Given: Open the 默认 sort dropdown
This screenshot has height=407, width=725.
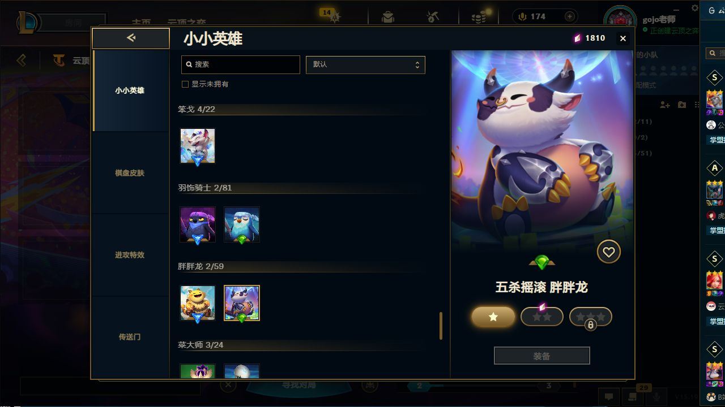Looking at the screenshot, I should (365, 64).
